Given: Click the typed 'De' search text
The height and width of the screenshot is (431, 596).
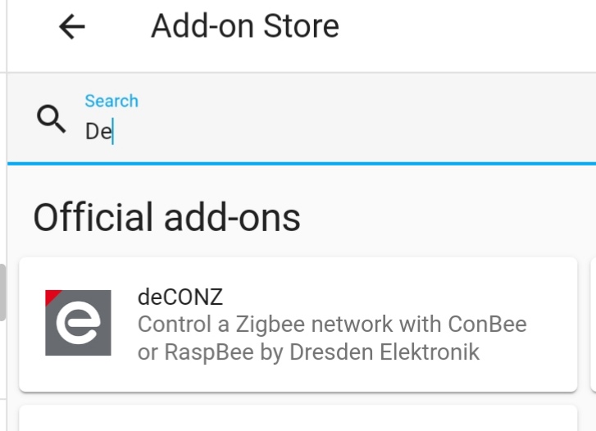Looking at the screenshot, I should pyautogui.click(x=98, y=131).
